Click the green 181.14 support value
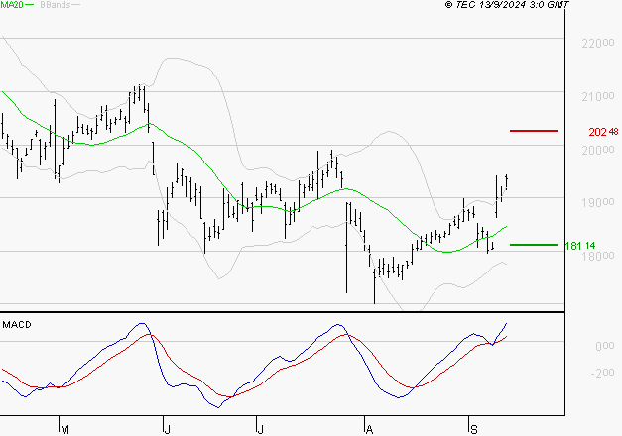This screenshot has height=436, width=622. click(580, 246)
